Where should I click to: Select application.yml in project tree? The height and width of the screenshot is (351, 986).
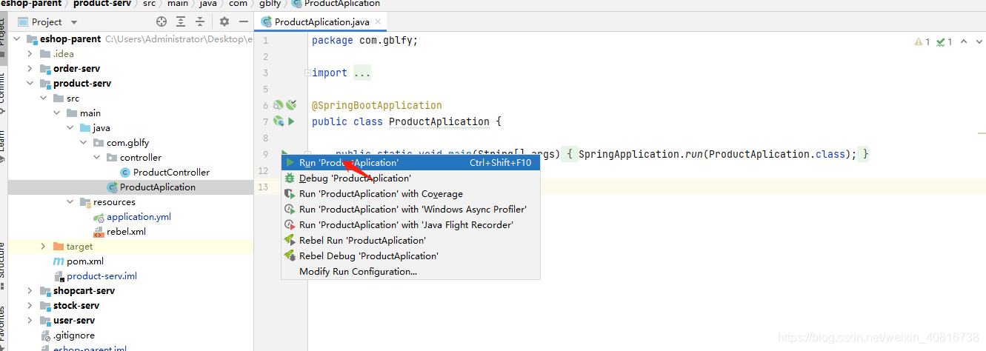tap(139, 217)
